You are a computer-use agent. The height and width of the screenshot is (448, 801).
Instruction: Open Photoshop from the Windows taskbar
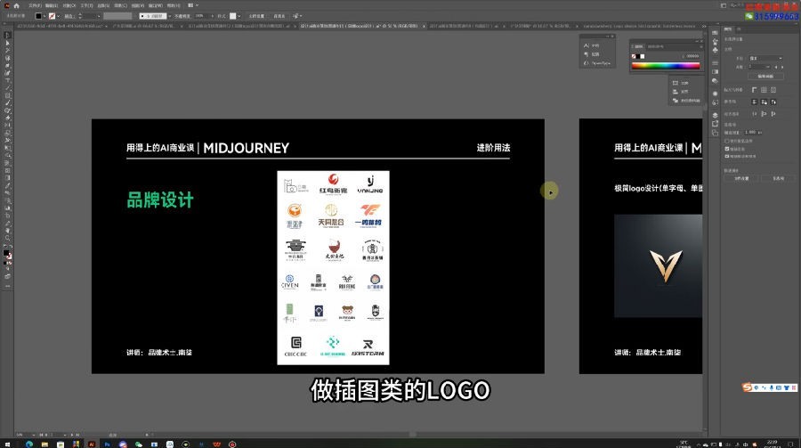[x=107, y=444]
